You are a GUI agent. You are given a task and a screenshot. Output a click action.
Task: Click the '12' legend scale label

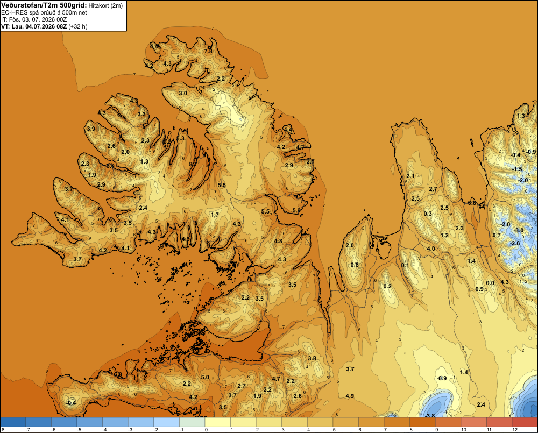pyautogui.click(x=515, y=430)
